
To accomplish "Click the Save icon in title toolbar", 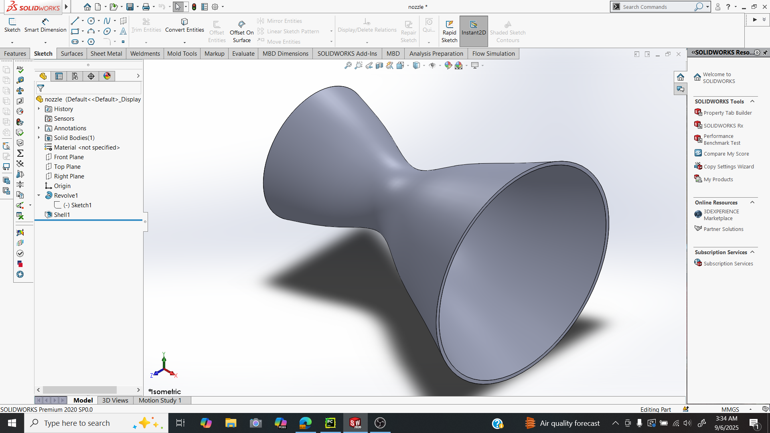I will [130, 7].
